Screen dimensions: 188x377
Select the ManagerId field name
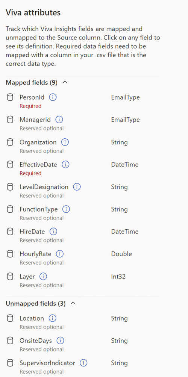click(35, 120)
